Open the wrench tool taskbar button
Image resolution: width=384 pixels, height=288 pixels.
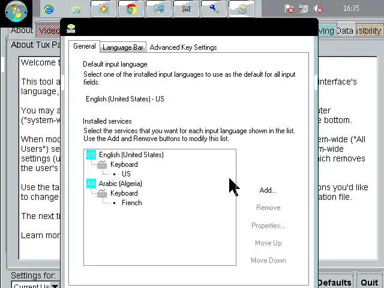tap(214, 10)
